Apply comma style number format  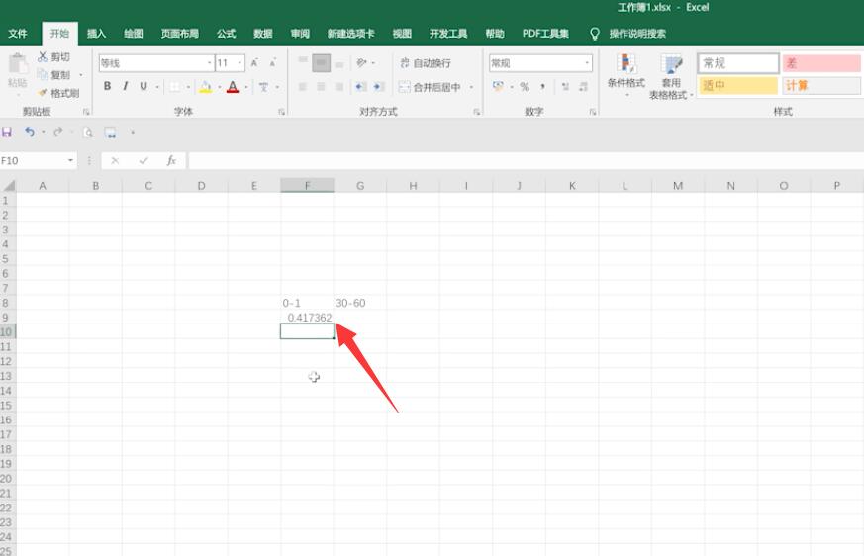(542, 86)
